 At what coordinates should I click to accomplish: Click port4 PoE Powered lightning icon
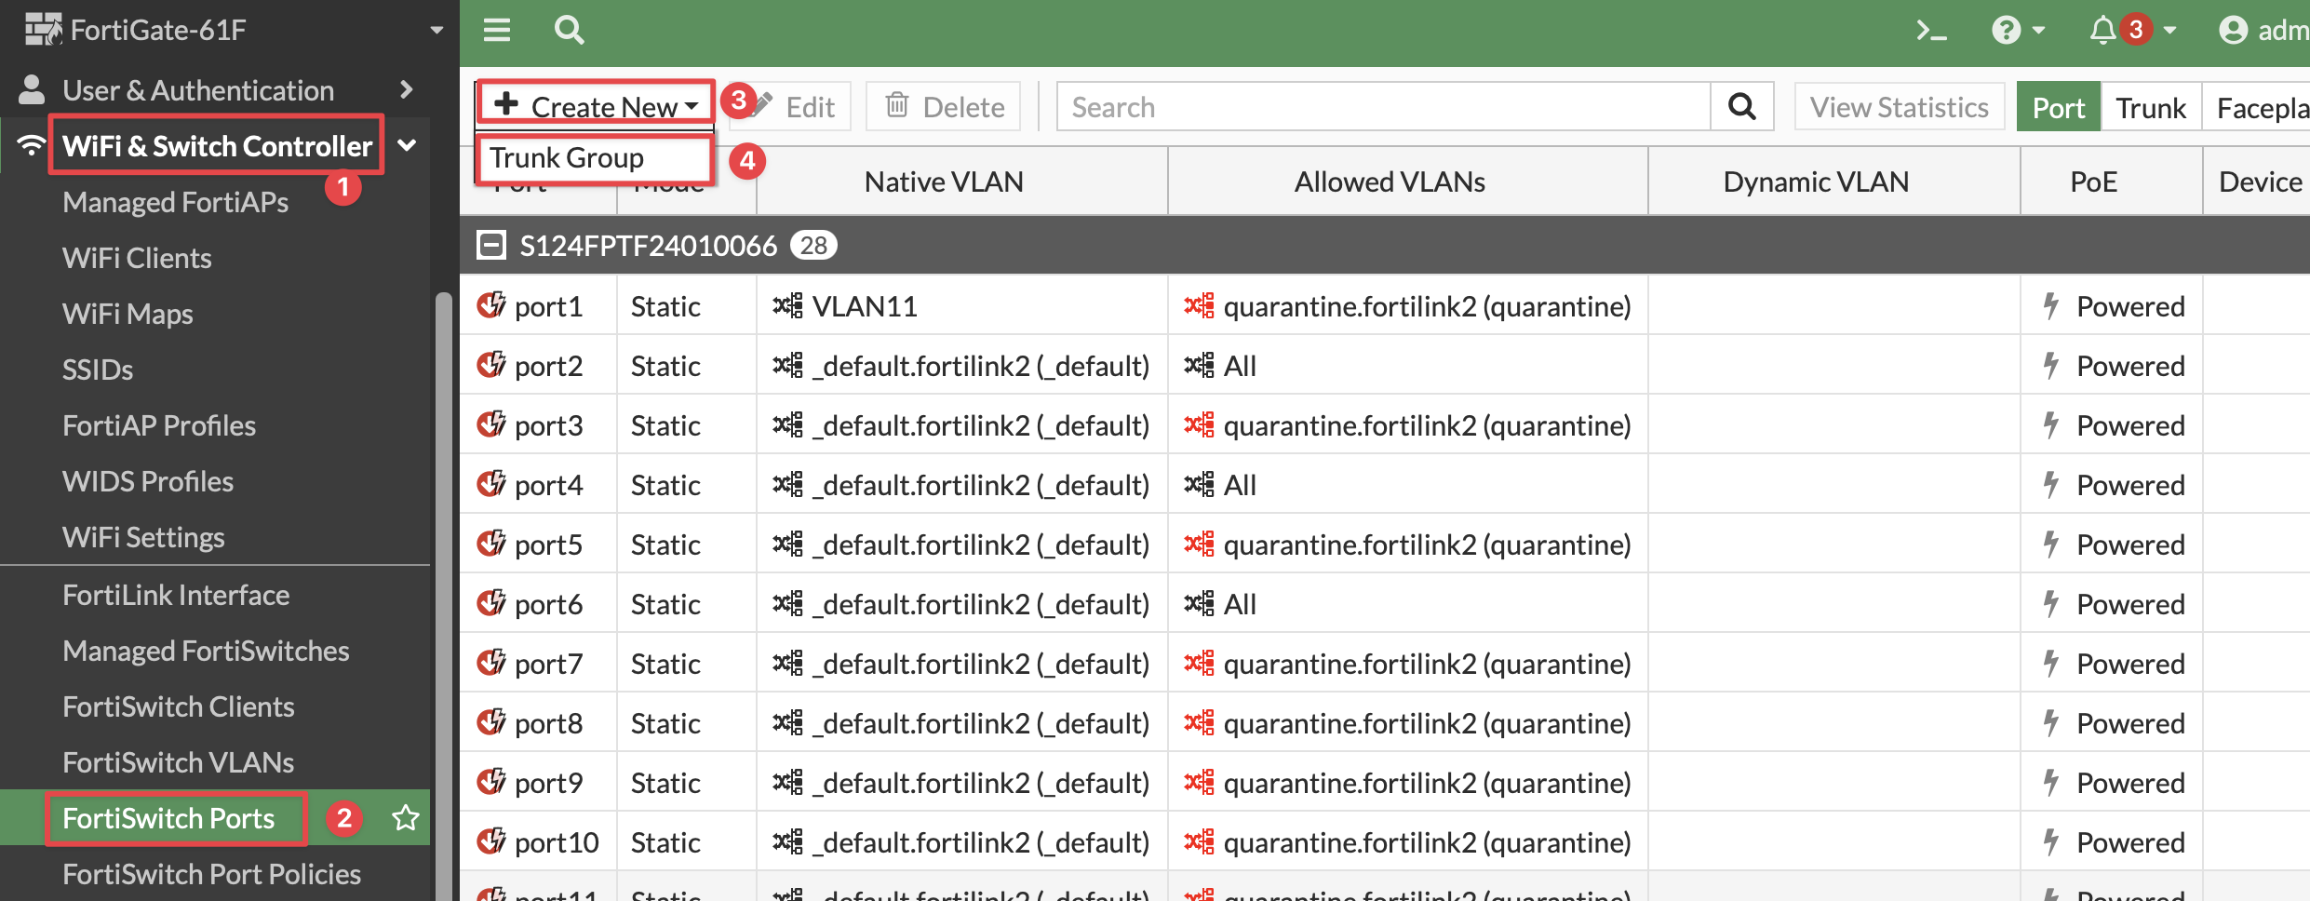[2050, 484]
